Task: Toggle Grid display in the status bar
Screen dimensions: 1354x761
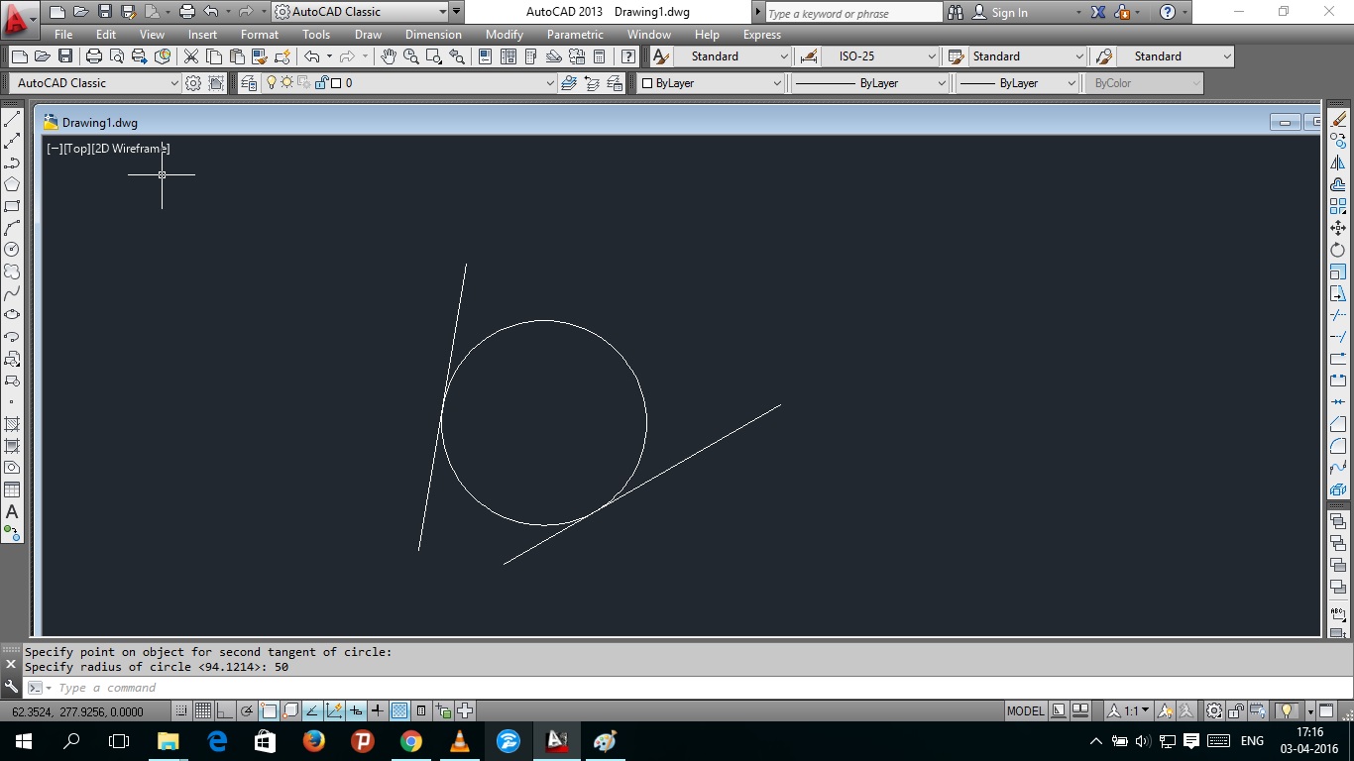Action: [x=203, y=709]
